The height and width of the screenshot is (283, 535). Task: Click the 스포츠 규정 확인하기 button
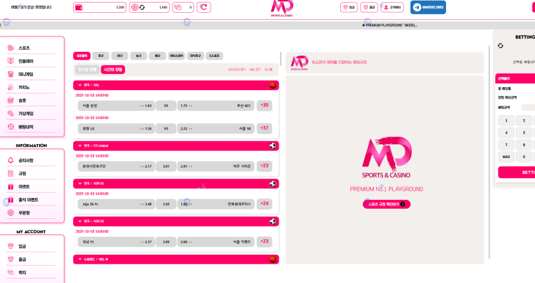coord(386,204)
